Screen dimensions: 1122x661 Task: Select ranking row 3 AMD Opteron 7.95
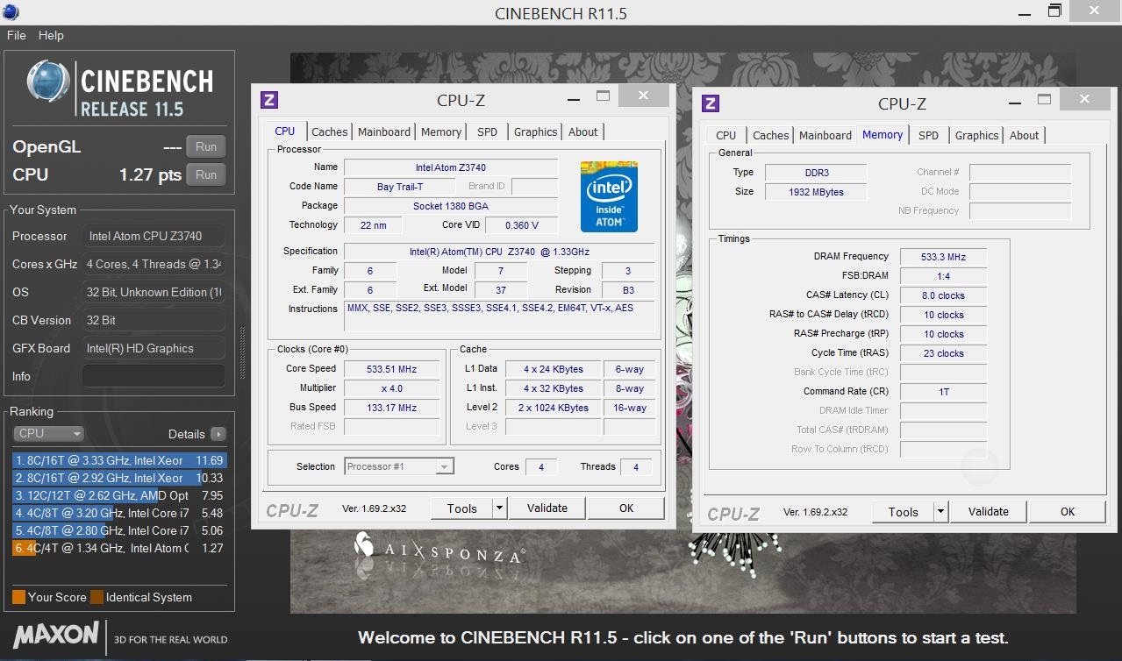(x=120, y=495)
